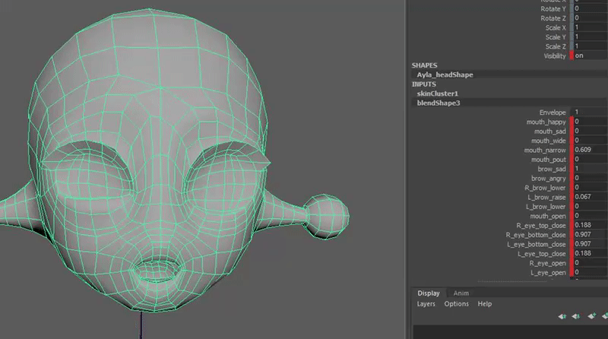
Task: Click the Visibility value field showing on
Action: point(589,56)
